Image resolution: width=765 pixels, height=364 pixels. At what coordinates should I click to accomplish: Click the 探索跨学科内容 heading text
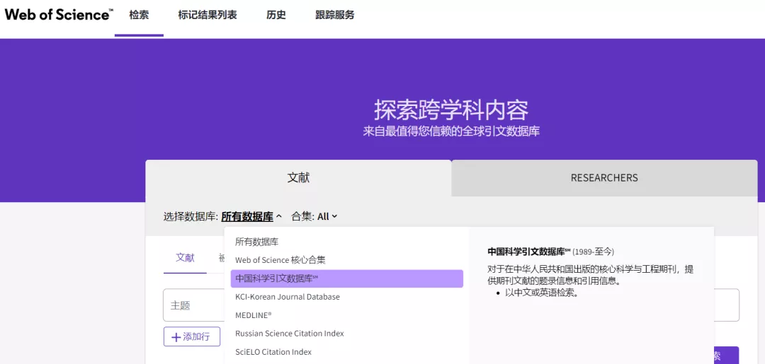tap(451, 110)
